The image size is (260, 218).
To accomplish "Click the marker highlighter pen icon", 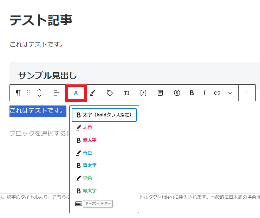I will tap(92, 93).
